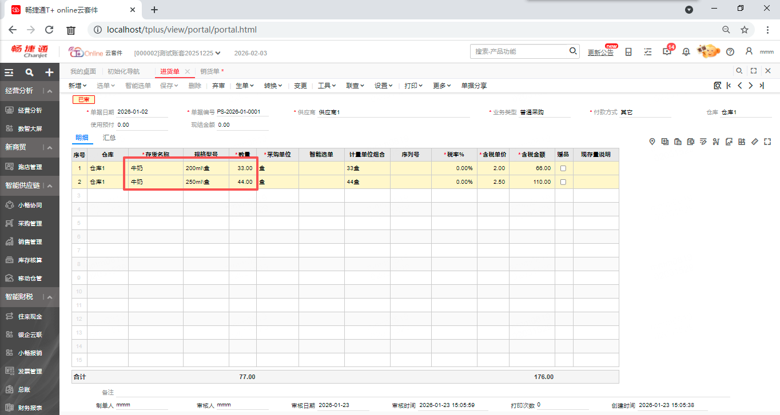
Task: Check the 赠品 checkbox in row 2
Action: (563, 182)
